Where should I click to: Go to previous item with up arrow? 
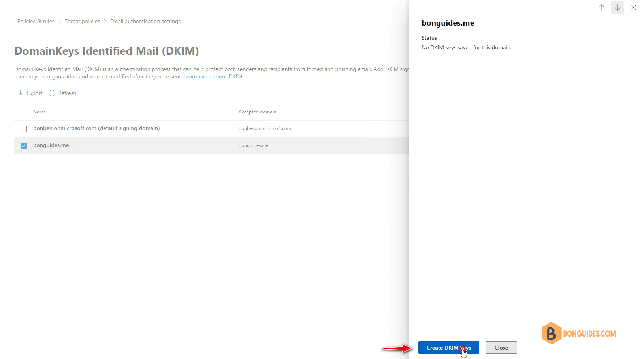click(602, 7)
